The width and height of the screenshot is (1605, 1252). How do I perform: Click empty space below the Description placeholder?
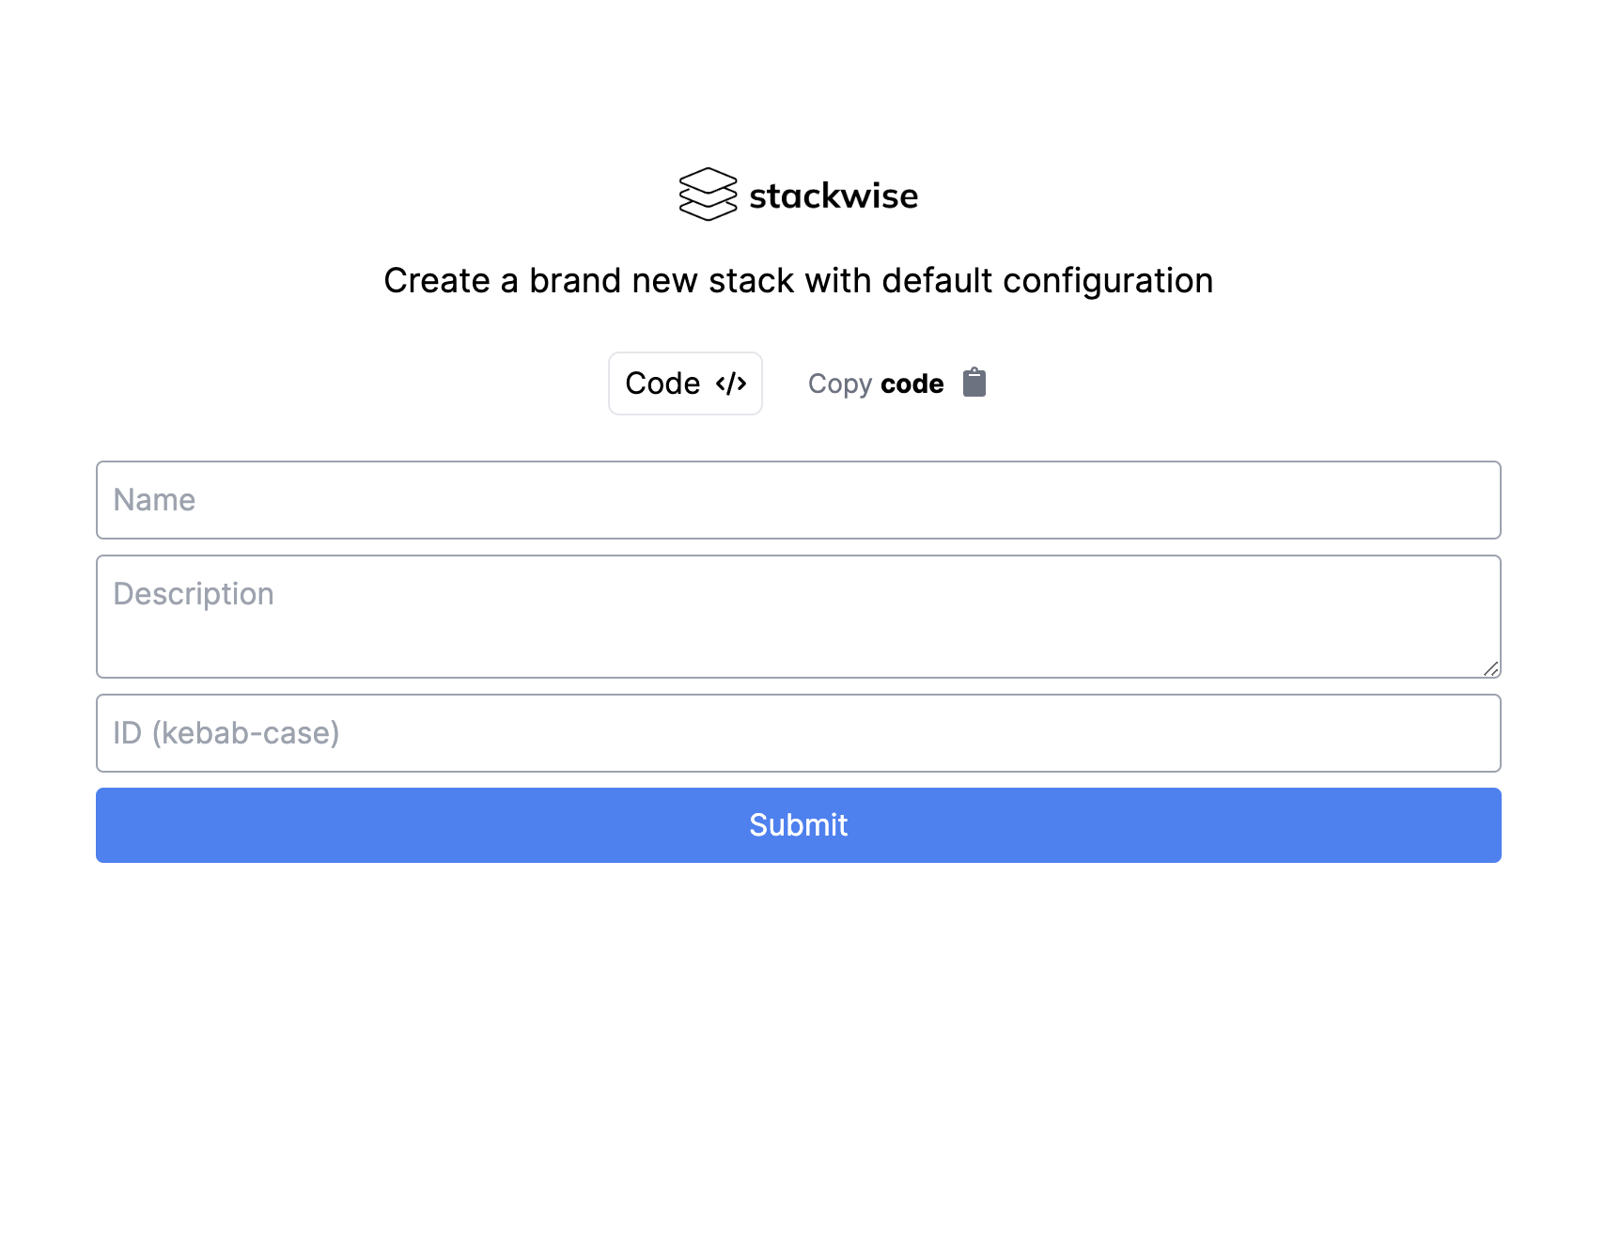799,649
